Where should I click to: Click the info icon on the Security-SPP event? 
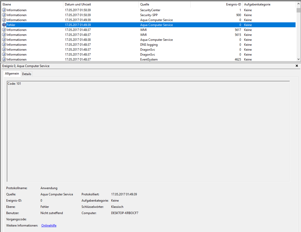coord(4,15)
